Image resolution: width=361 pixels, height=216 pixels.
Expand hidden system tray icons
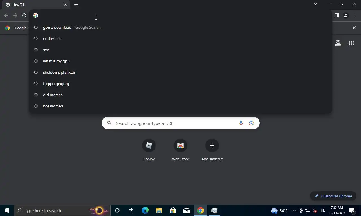[294, 210]
